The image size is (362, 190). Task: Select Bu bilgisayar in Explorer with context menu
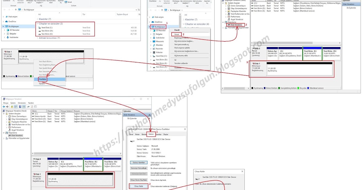point(160,27)
